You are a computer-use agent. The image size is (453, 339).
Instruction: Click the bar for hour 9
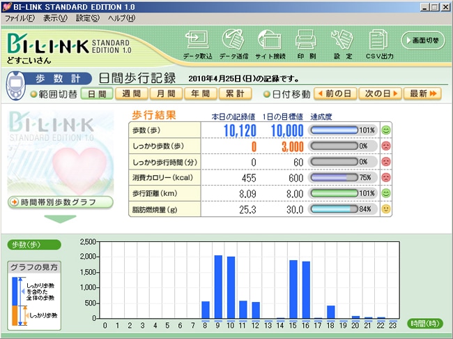[x=218, y=287]
